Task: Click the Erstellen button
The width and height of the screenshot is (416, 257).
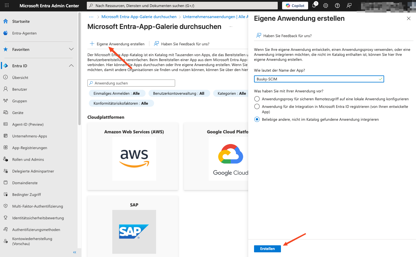Action: 267,249
